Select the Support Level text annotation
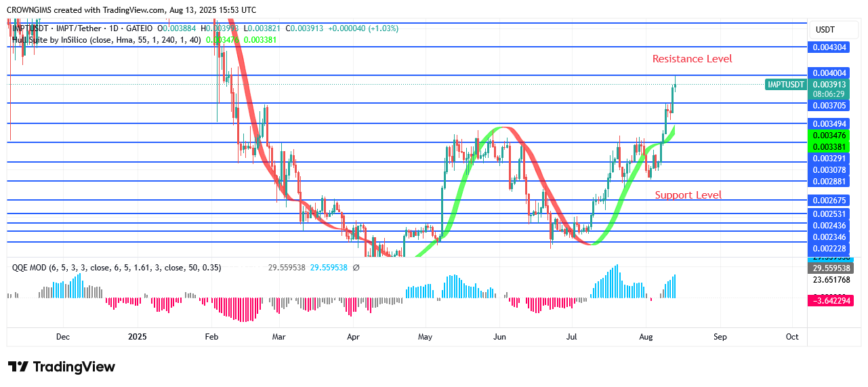This screenshot has height=387, width=868. pos(688,195)
